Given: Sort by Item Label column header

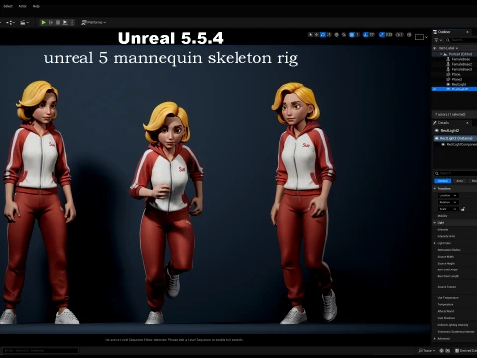Looking at the screenshot, I should coord(448,48).
